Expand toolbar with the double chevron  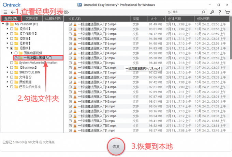pyautogui.click(x=169, y=12)
